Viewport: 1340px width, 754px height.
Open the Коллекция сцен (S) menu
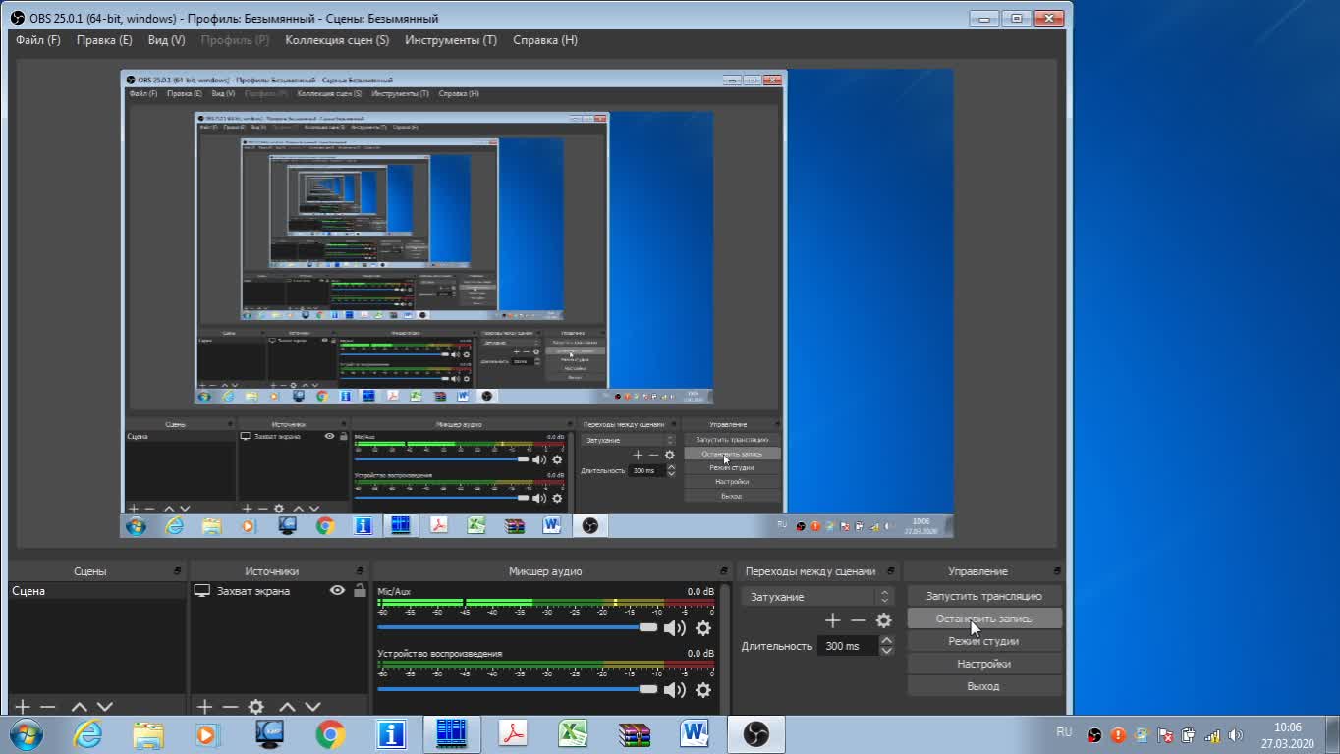pyautogui.click(x=337, y=40)
